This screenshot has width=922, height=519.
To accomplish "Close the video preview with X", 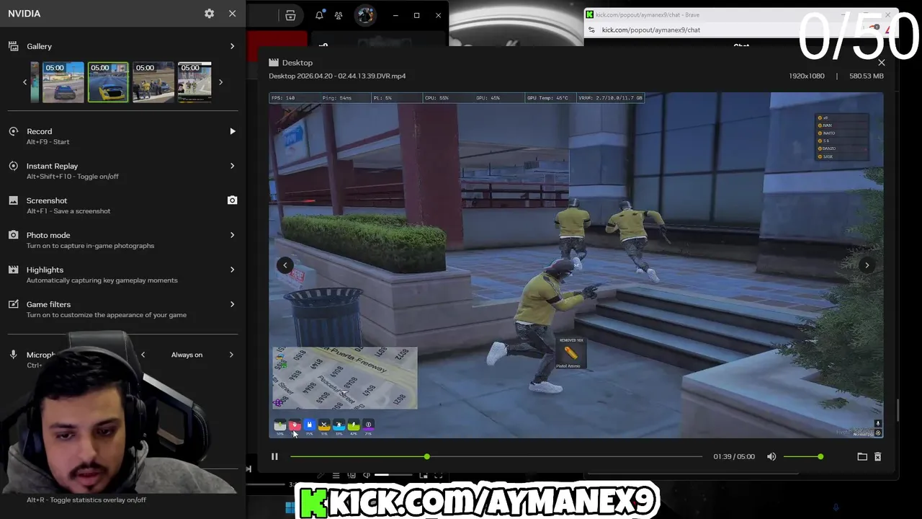I will [x=881, y=63].
